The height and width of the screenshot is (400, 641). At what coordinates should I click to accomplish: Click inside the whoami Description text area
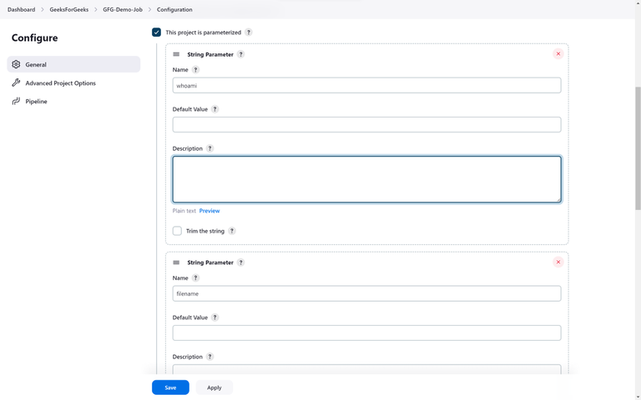click(x=366, y=179)
